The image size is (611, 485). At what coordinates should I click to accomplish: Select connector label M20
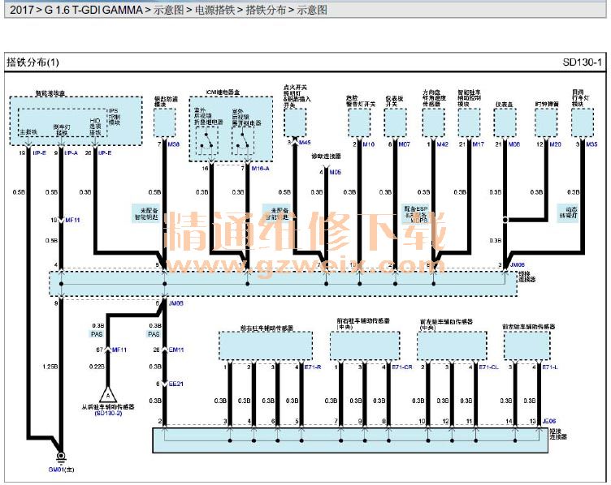pyautogui.click(x=555, y=144)
